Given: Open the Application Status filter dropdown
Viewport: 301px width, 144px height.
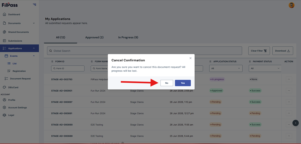Looking at the screenshot, I should [x=226, y=68].
